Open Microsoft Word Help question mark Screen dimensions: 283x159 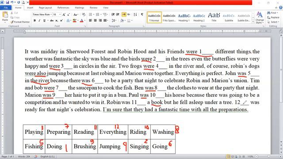pos(281,8)
